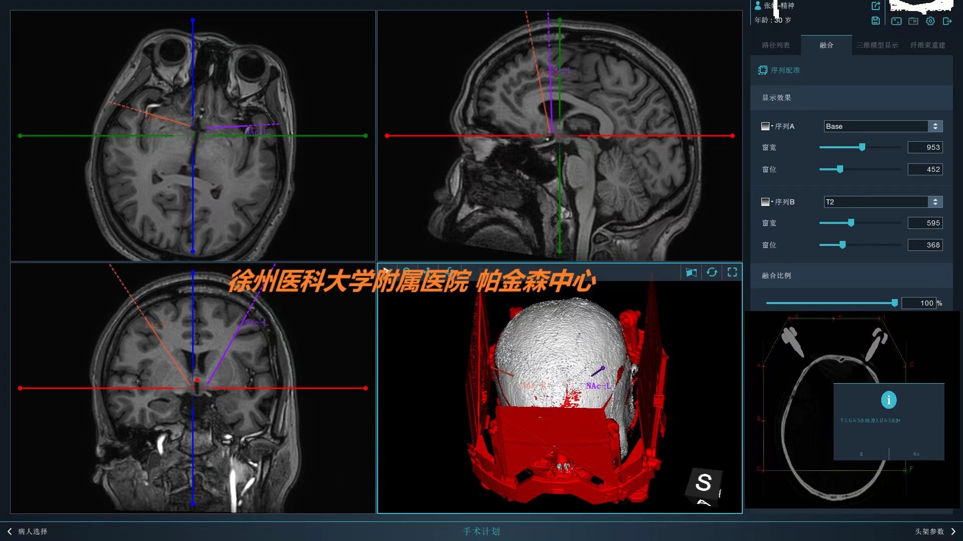
Task: Open the T2 series selection dropdown
Action: tap(883, 202)
